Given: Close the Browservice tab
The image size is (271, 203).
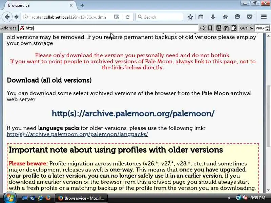Looking at the screenshot, I should (x=71, y=5).
